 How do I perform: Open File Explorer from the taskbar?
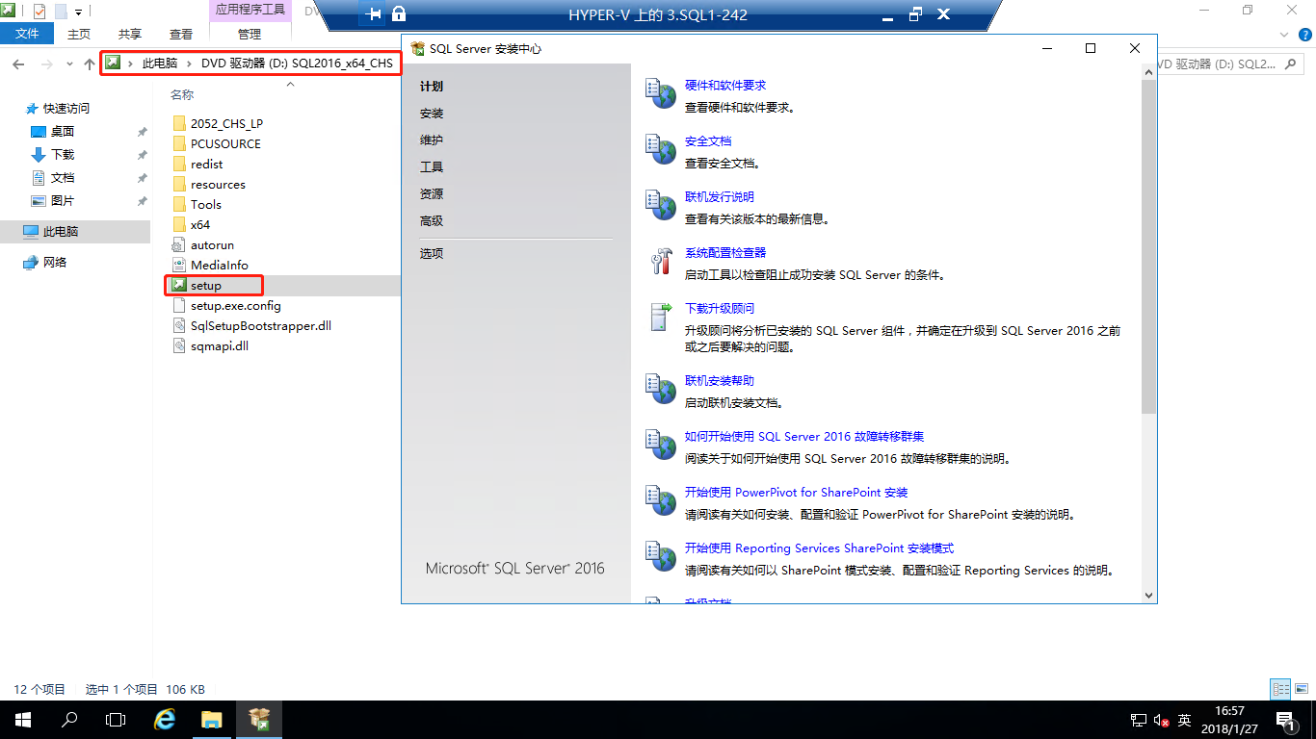click(x=212, y=719)
